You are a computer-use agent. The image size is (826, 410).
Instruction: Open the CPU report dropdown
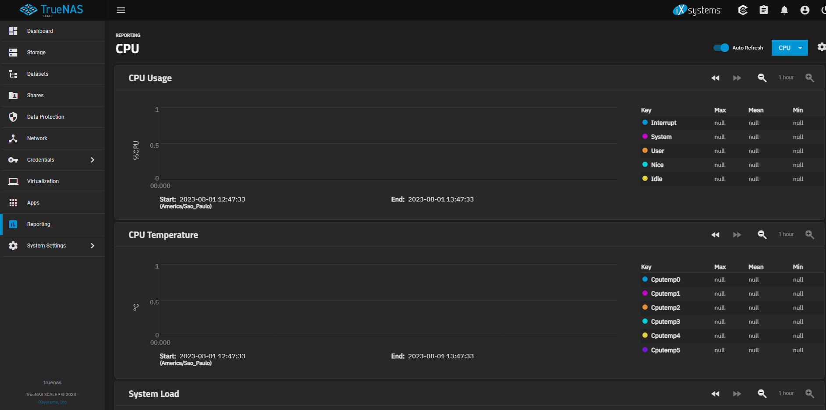point(790,48)
